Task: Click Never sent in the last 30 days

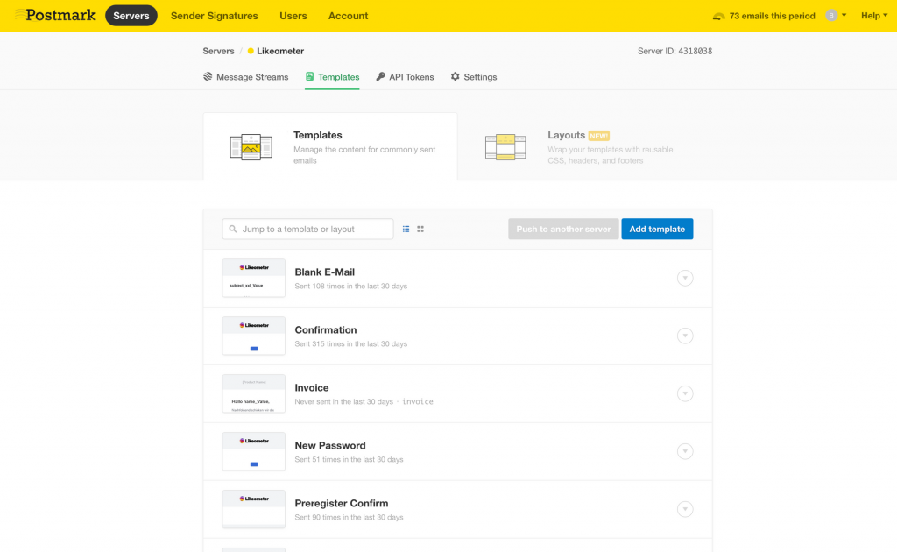Action: [x=343, y=401]
